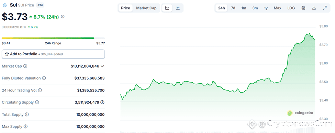The width and height of the screenshot is (335, 133).
Task: Switch to candlestick chart view
Action: point(178,8)
